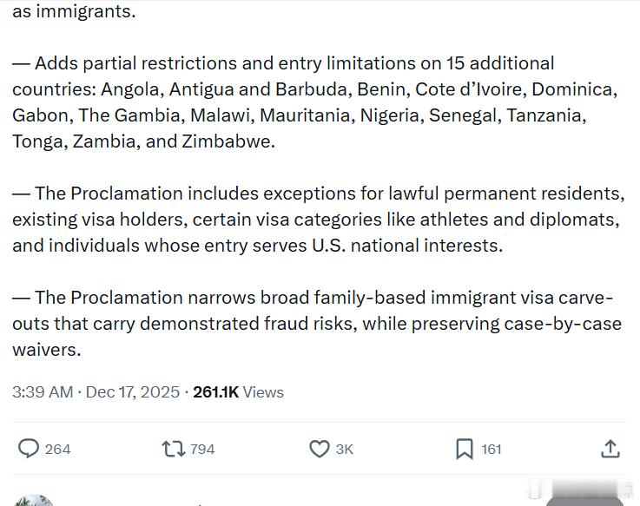
Task: Click the 3K likes count
Action: pos(344,449)
